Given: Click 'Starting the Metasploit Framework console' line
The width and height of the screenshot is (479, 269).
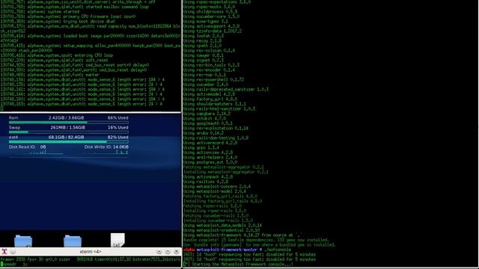Looking at the screenshot, I should [x=238, y=264].
